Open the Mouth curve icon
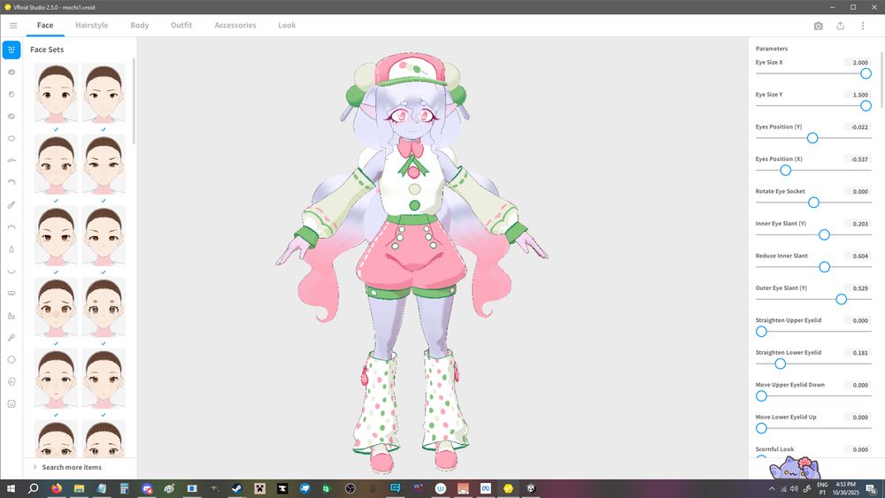 pos(12,271)
